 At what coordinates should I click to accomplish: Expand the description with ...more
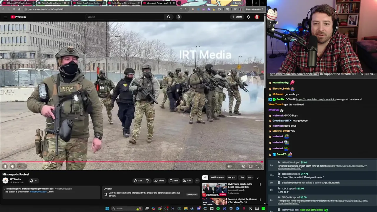coord(51,192)
